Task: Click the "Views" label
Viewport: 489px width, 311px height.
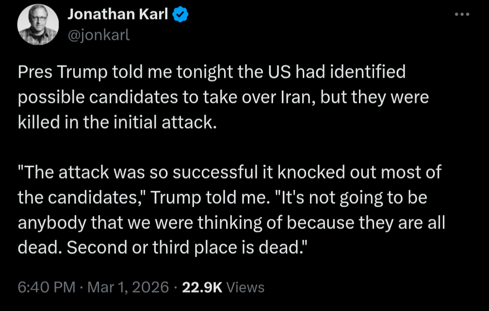Action: (x=245, y=287)
